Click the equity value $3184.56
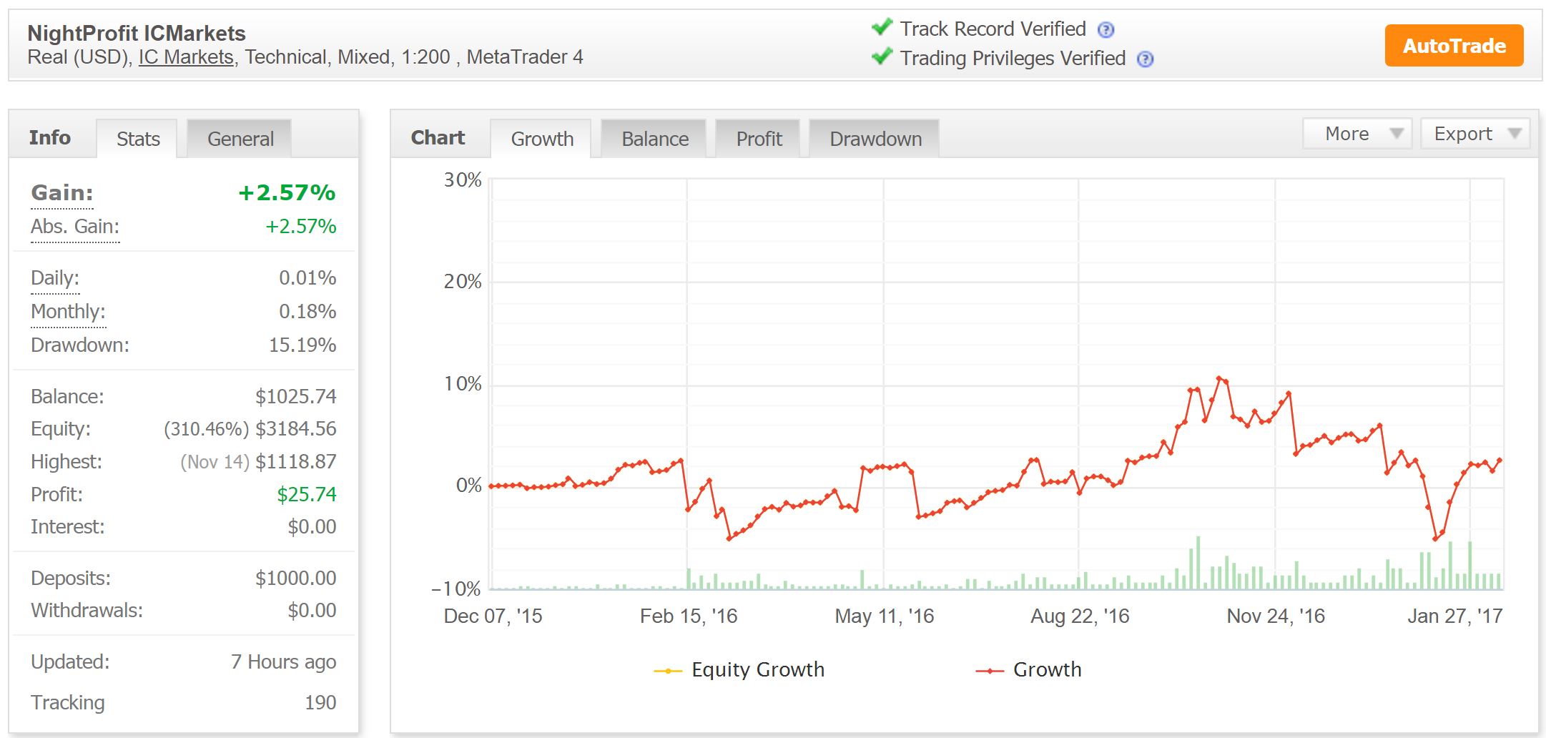The height and width of the screenshot is (738, 1546). pyautogui.click(x=296, y=429)
